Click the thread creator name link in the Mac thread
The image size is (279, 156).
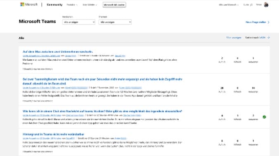coord(120,56)
